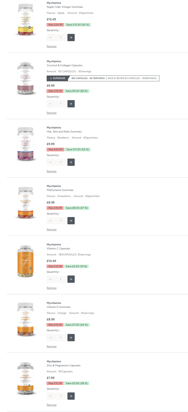Decrease quantity of Vitamin D Gummies
Viewport: 188px width, 412px height.
50,338
